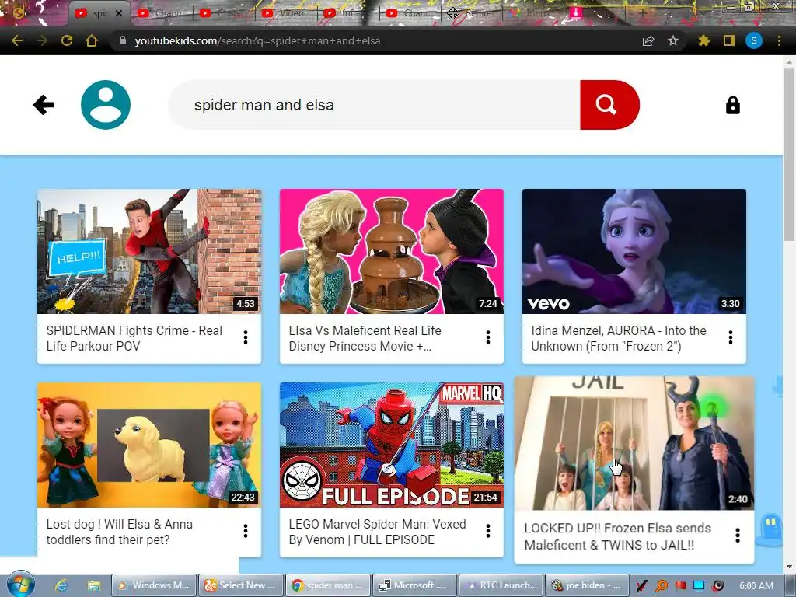Viewport: 796px width, 597px height.
Task: Play the LOCKED UP jail thumbnail
Action: [x=634, y=443]
